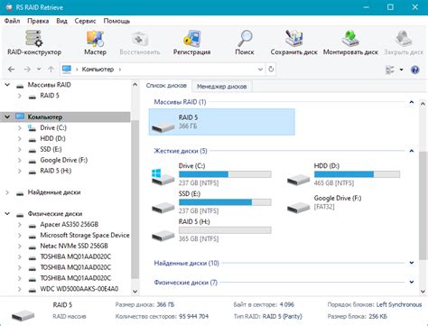Refresh the address bar location

point(271,70)
